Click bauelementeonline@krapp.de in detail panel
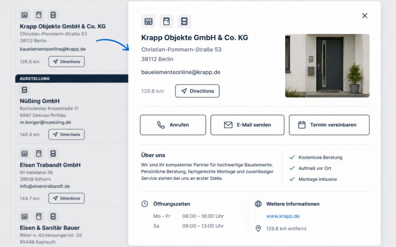396x247 pixels. (181, 72)
